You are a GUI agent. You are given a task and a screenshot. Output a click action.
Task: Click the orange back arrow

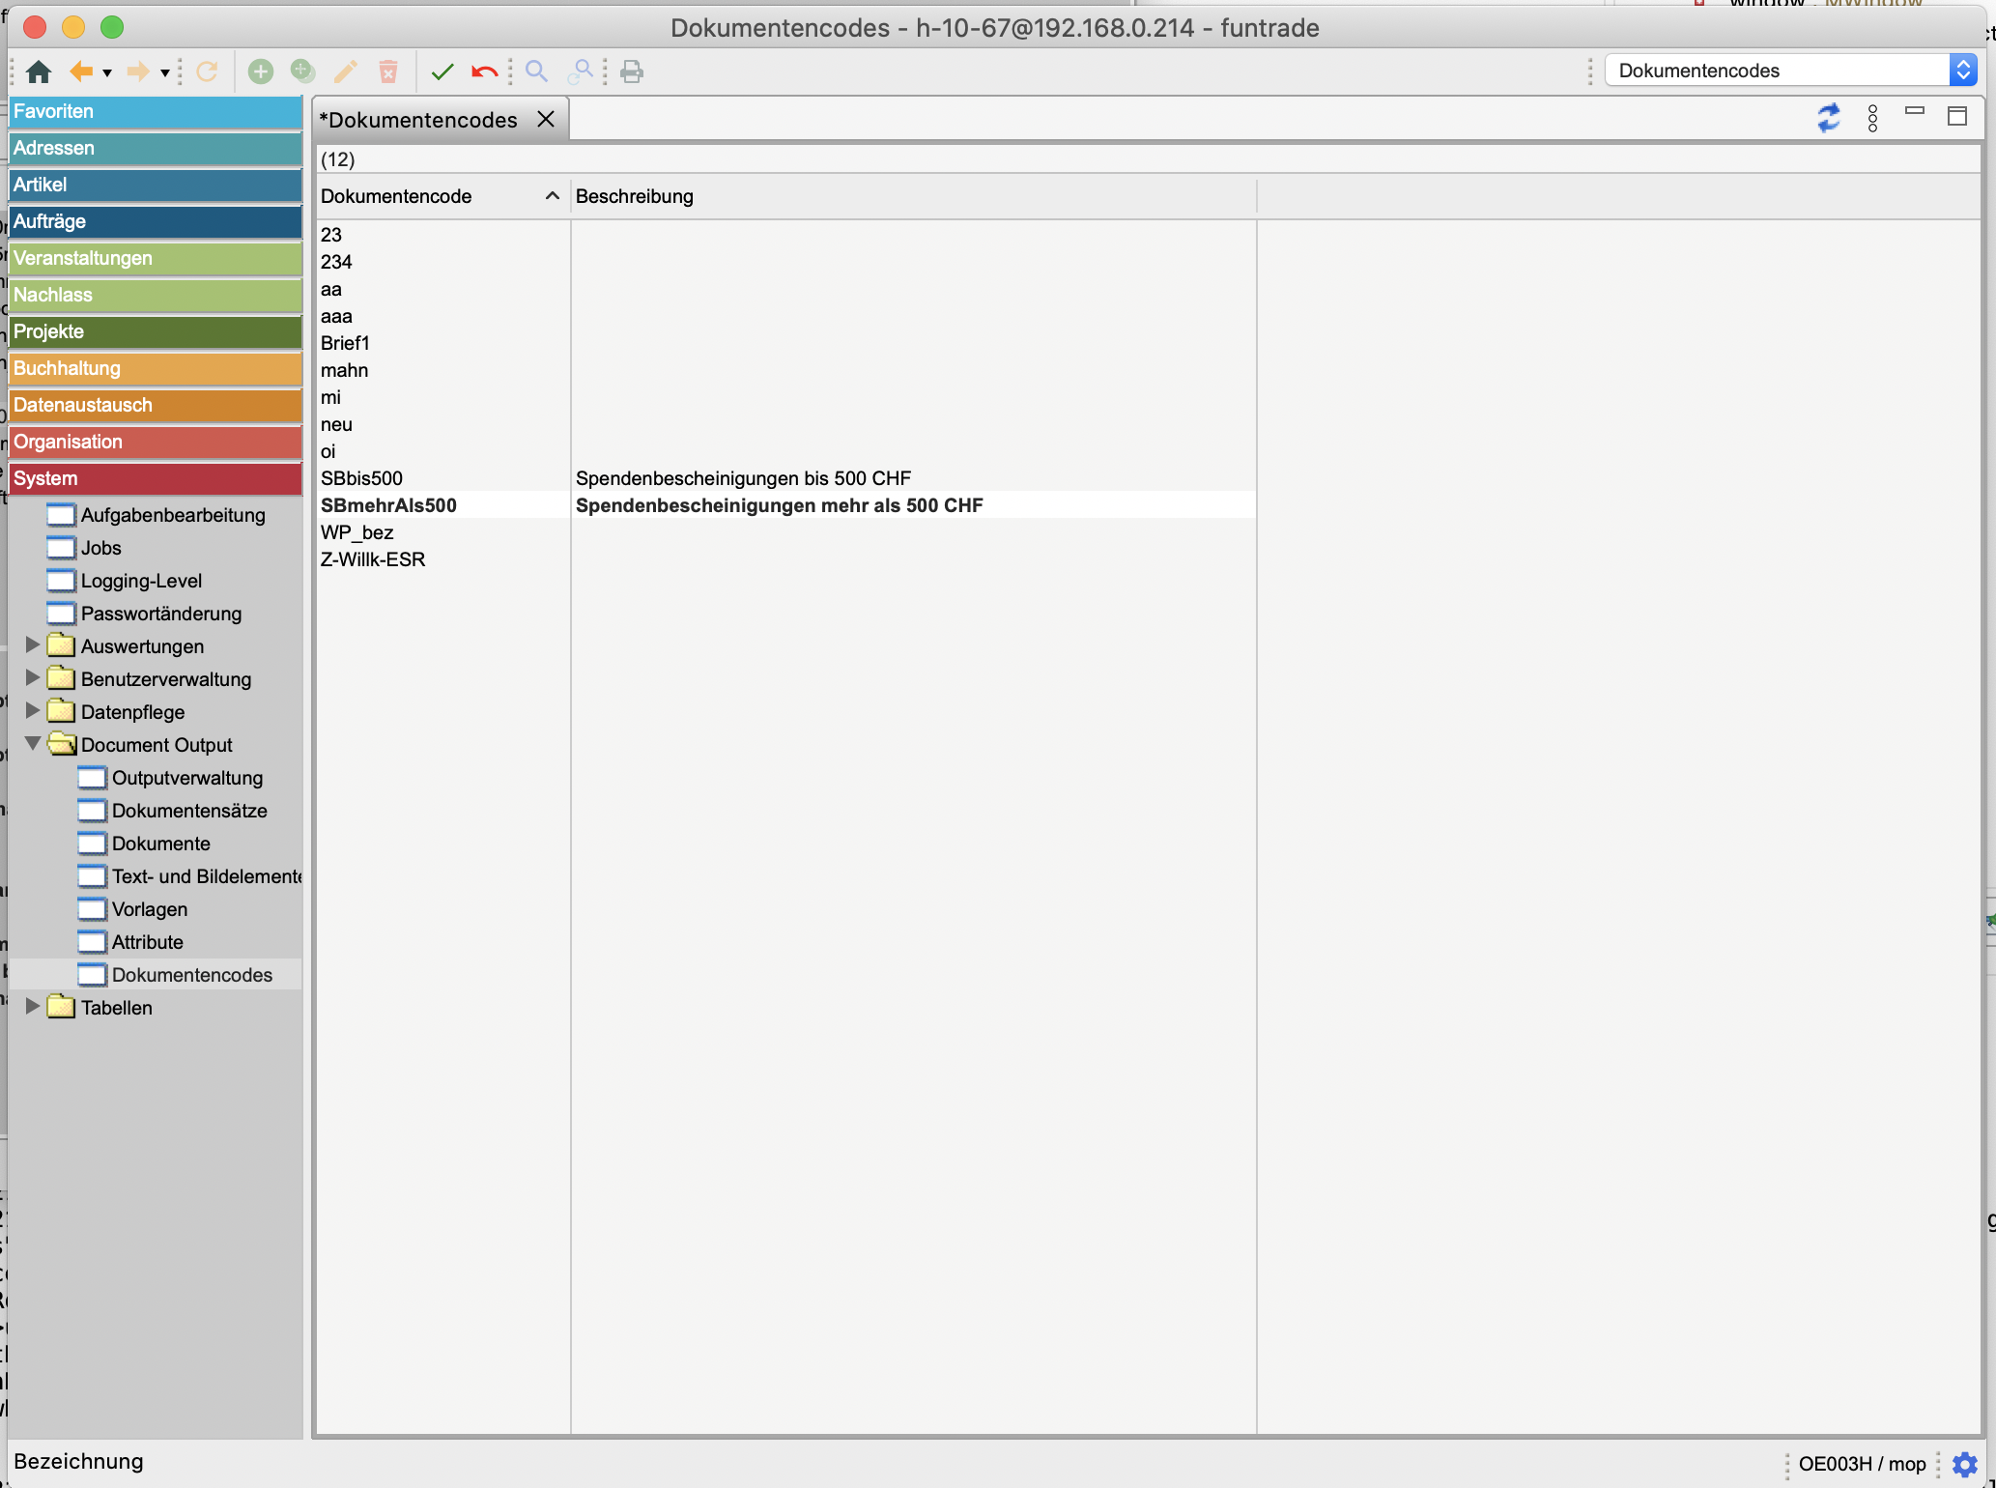tap(81, 72)
